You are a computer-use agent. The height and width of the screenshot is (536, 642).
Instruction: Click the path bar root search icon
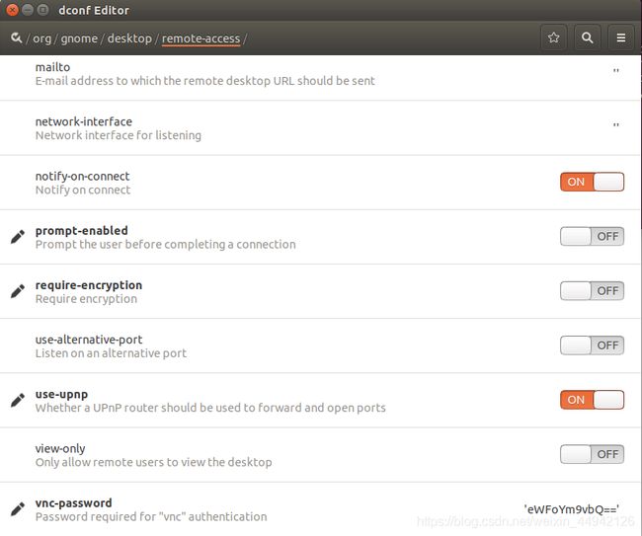tap(17, 38)
